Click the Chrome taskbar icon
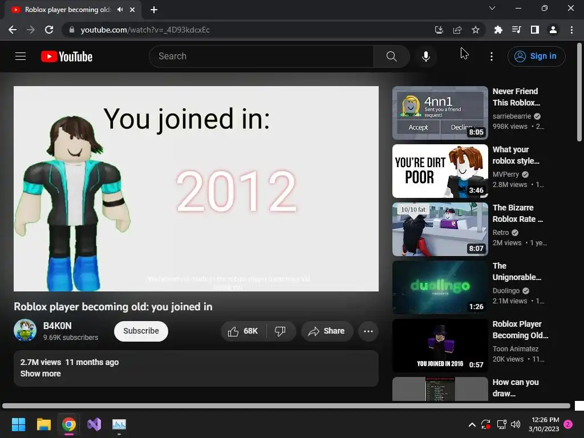Screen dimensions: 584x438 click(x=69, y=424)
